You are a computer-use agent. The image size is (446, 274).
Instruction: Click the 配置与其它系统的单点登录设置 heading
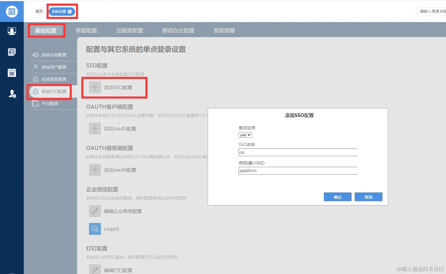coord(136,49)
